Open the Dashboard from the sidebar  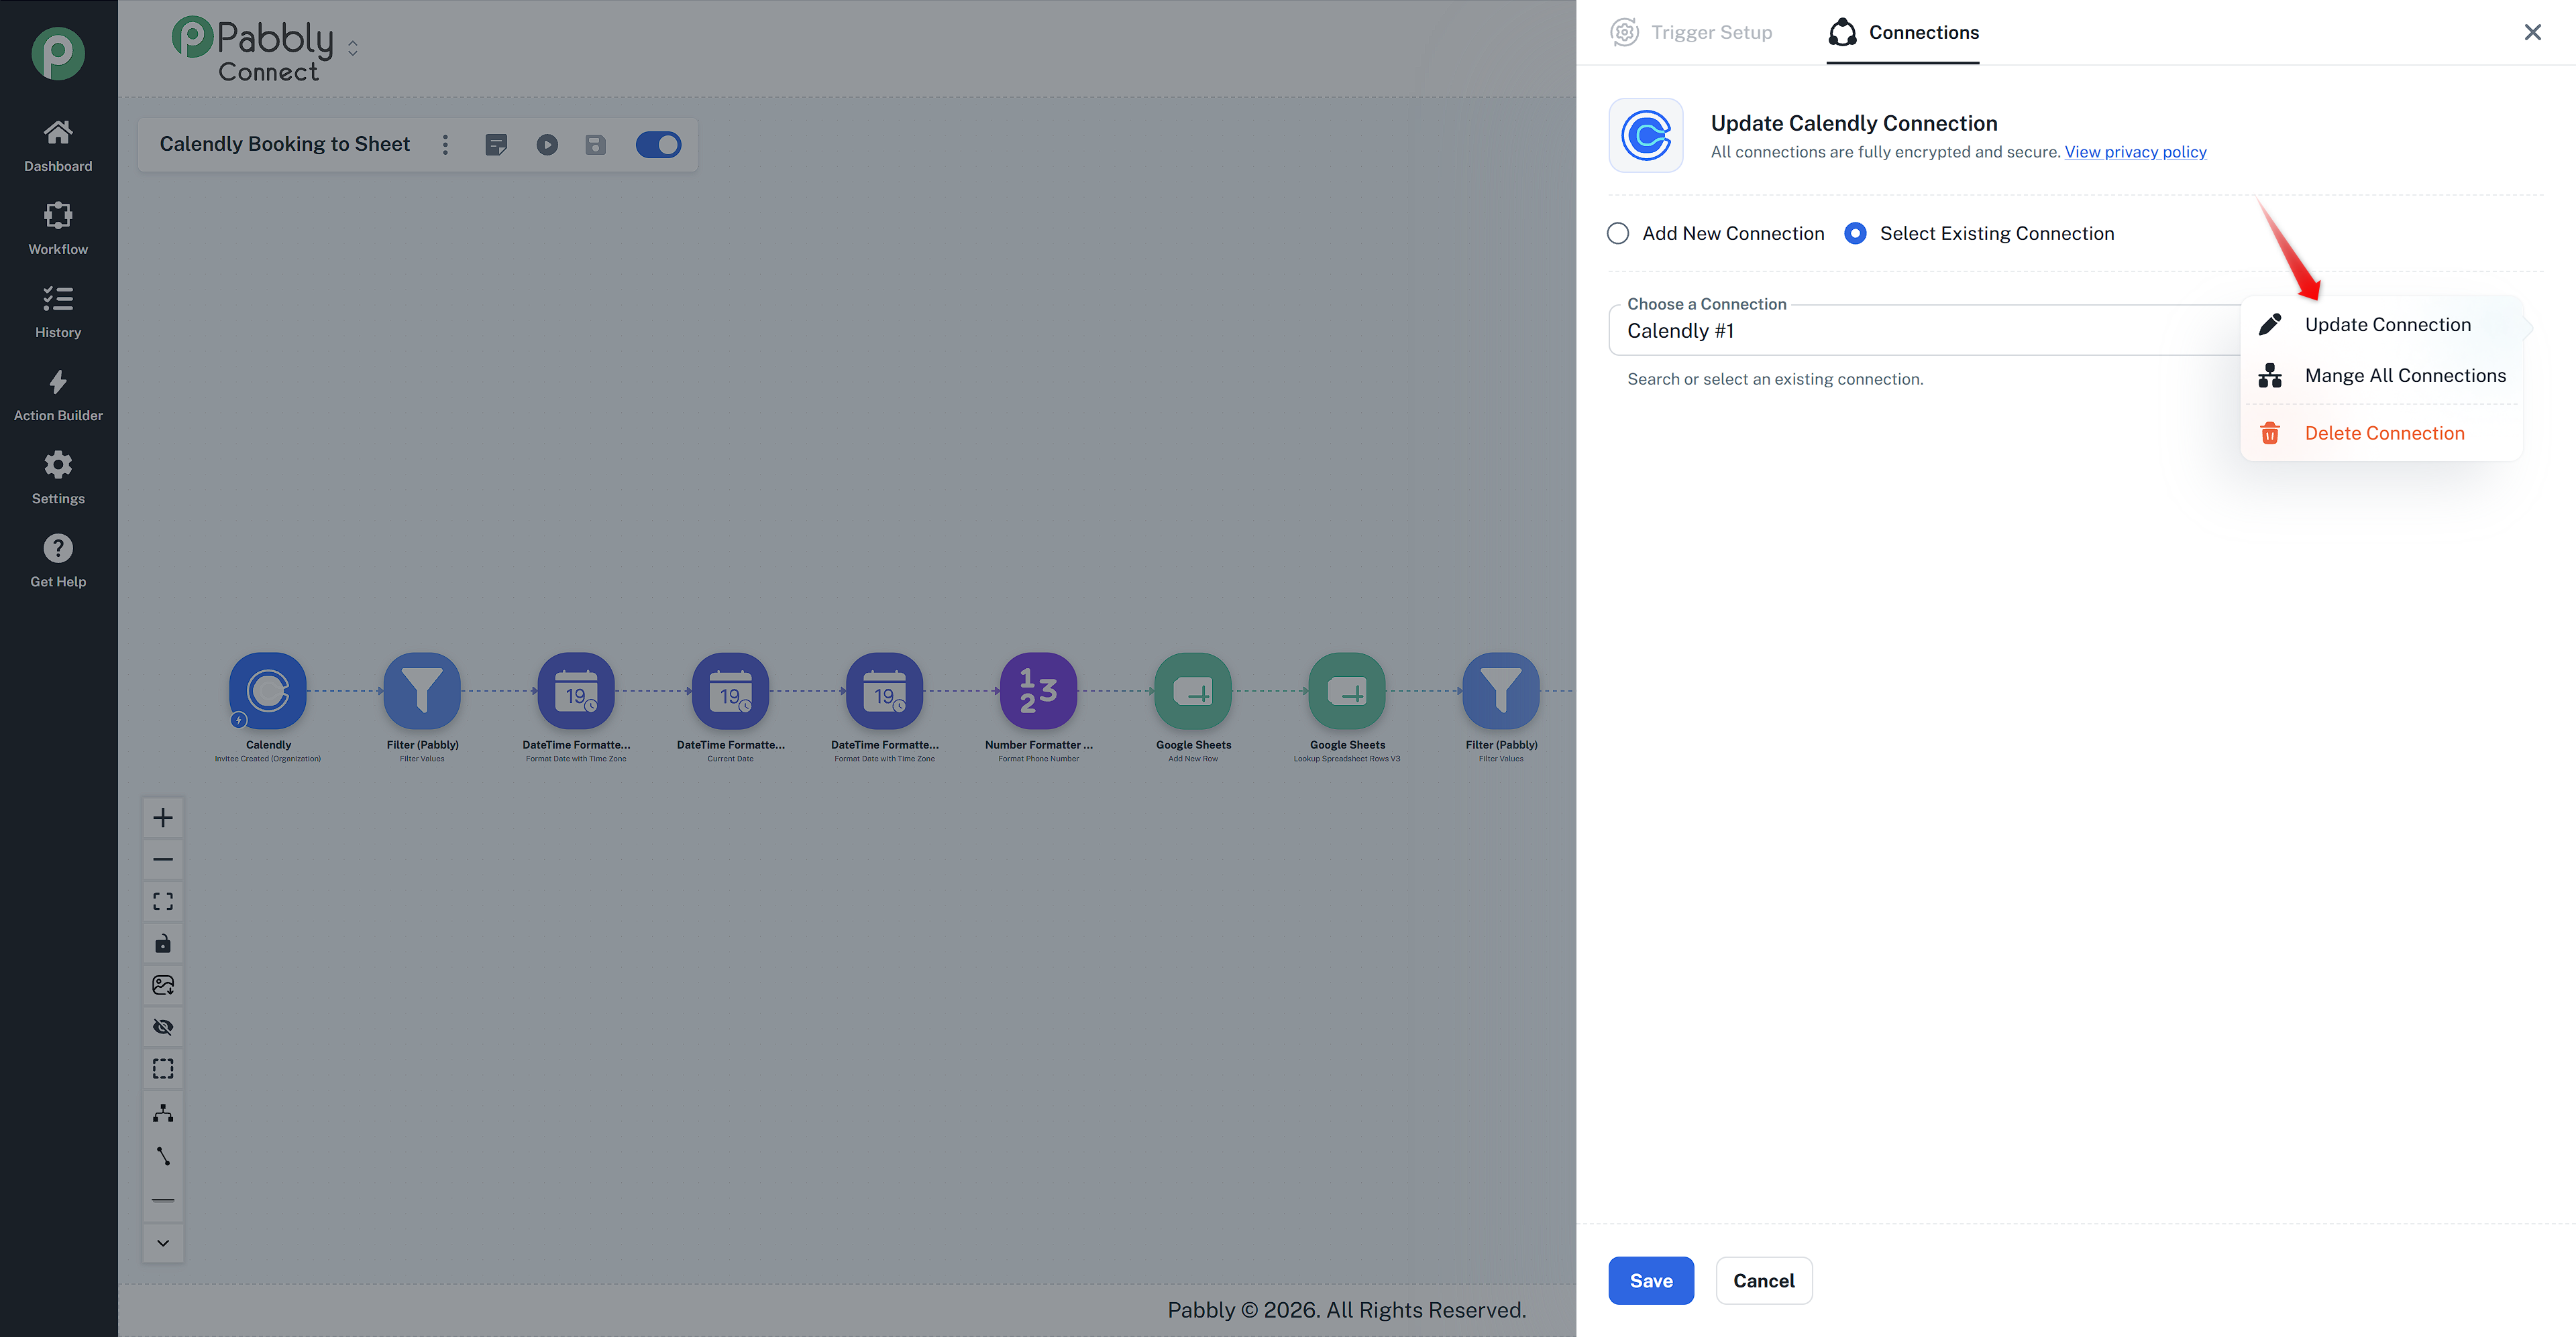point(58,146)
